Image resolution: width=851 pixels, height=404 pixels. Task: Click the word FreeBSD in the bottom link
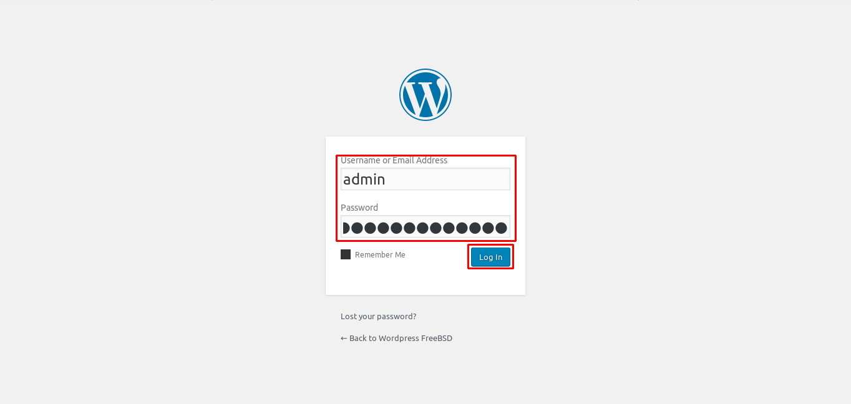[437, 338]
